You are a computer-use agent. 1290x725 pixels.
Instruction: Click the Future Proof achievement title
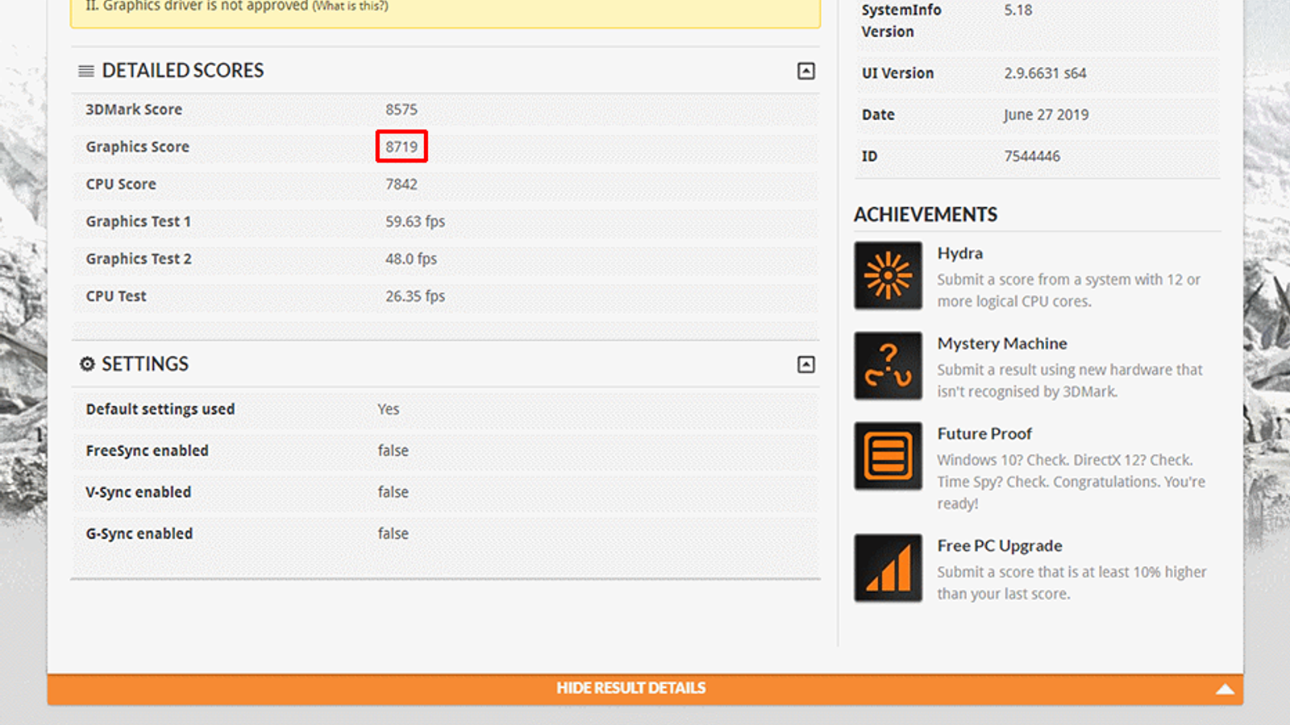984,433
